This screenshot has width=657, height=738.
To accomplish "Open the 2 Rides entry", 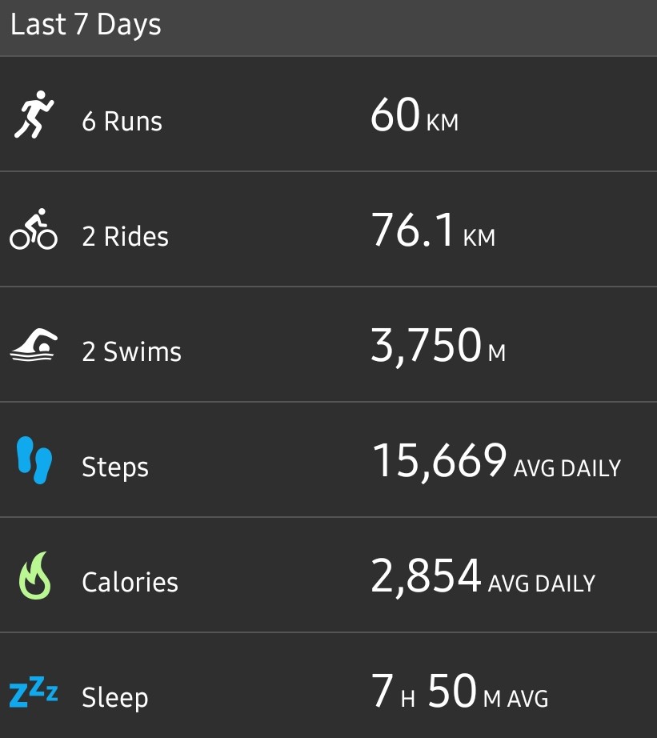I will click(125, 237).
